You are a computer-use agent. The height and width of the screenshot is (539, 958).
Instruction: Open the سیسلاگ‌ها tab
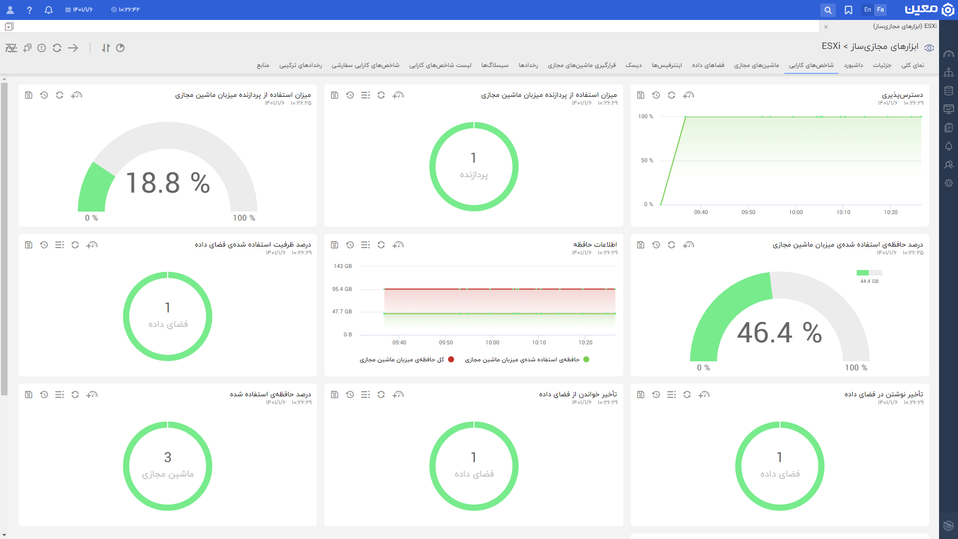point(495,65)
